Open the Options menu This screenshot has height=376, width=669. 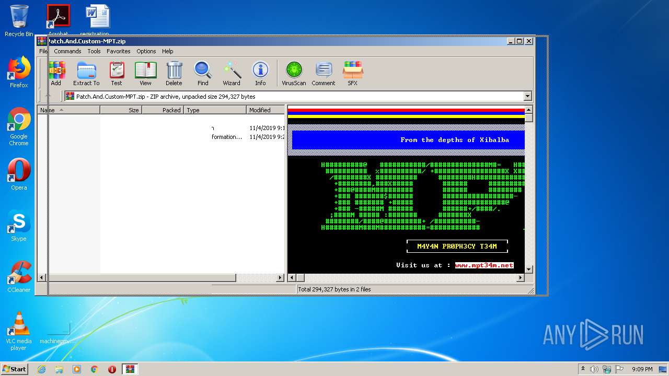coord(146,51)
